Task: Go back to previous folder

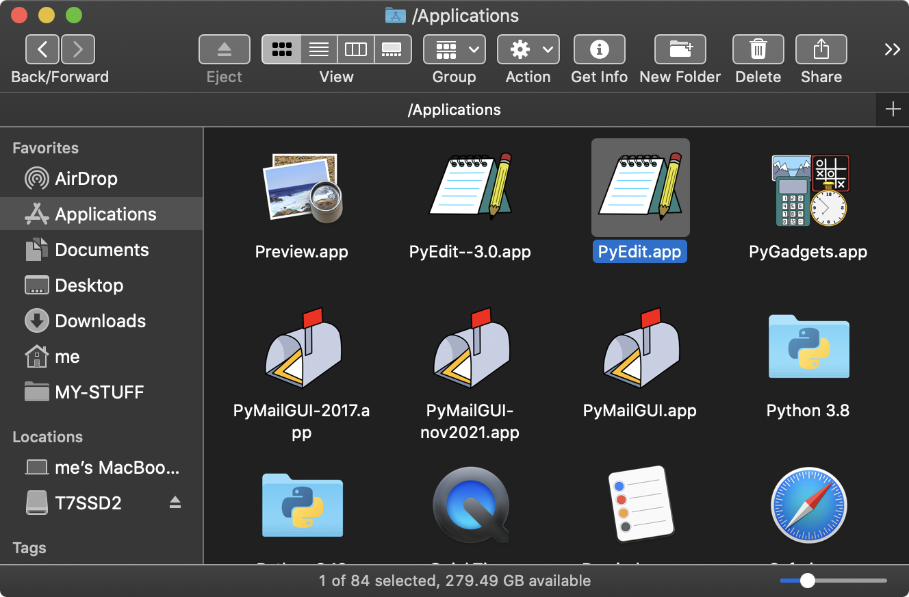Action: (42, 49)
